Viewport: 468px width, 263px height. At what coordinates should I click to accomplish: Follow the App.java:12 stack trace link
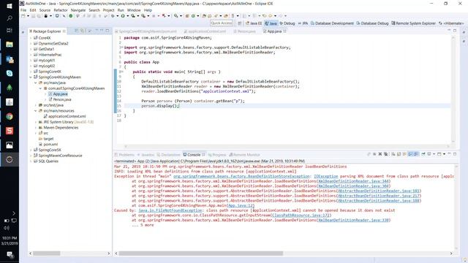pyautogui.click(x=241, y=205)
